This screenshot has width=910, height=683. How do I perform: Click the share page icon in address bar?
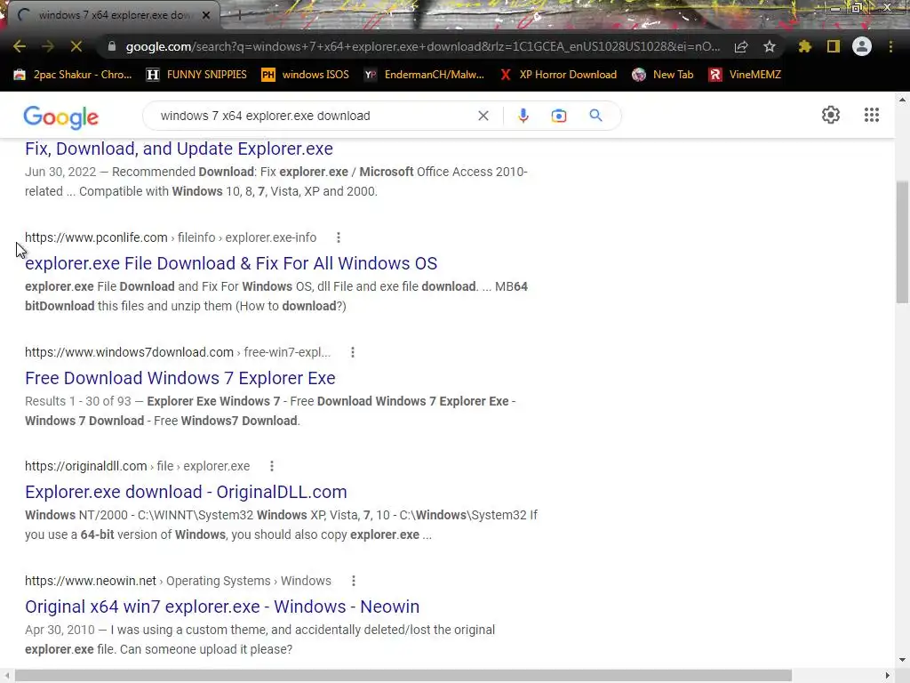[x=741, y=46]
